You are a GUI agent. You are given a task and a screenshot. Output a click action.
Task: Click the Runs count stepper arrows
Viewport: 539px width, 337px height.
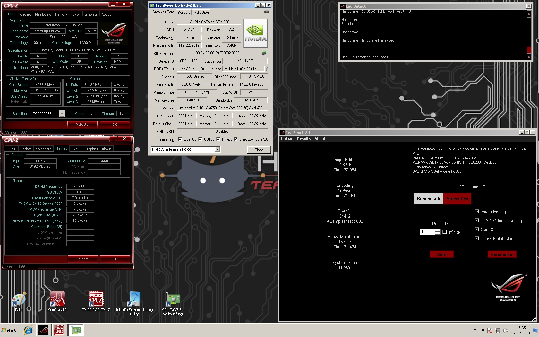point(438,232)
